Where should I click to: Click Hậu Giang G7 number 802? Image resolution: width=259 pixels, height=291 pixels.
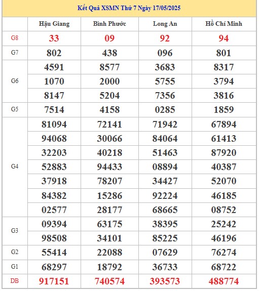pos(54,53)
